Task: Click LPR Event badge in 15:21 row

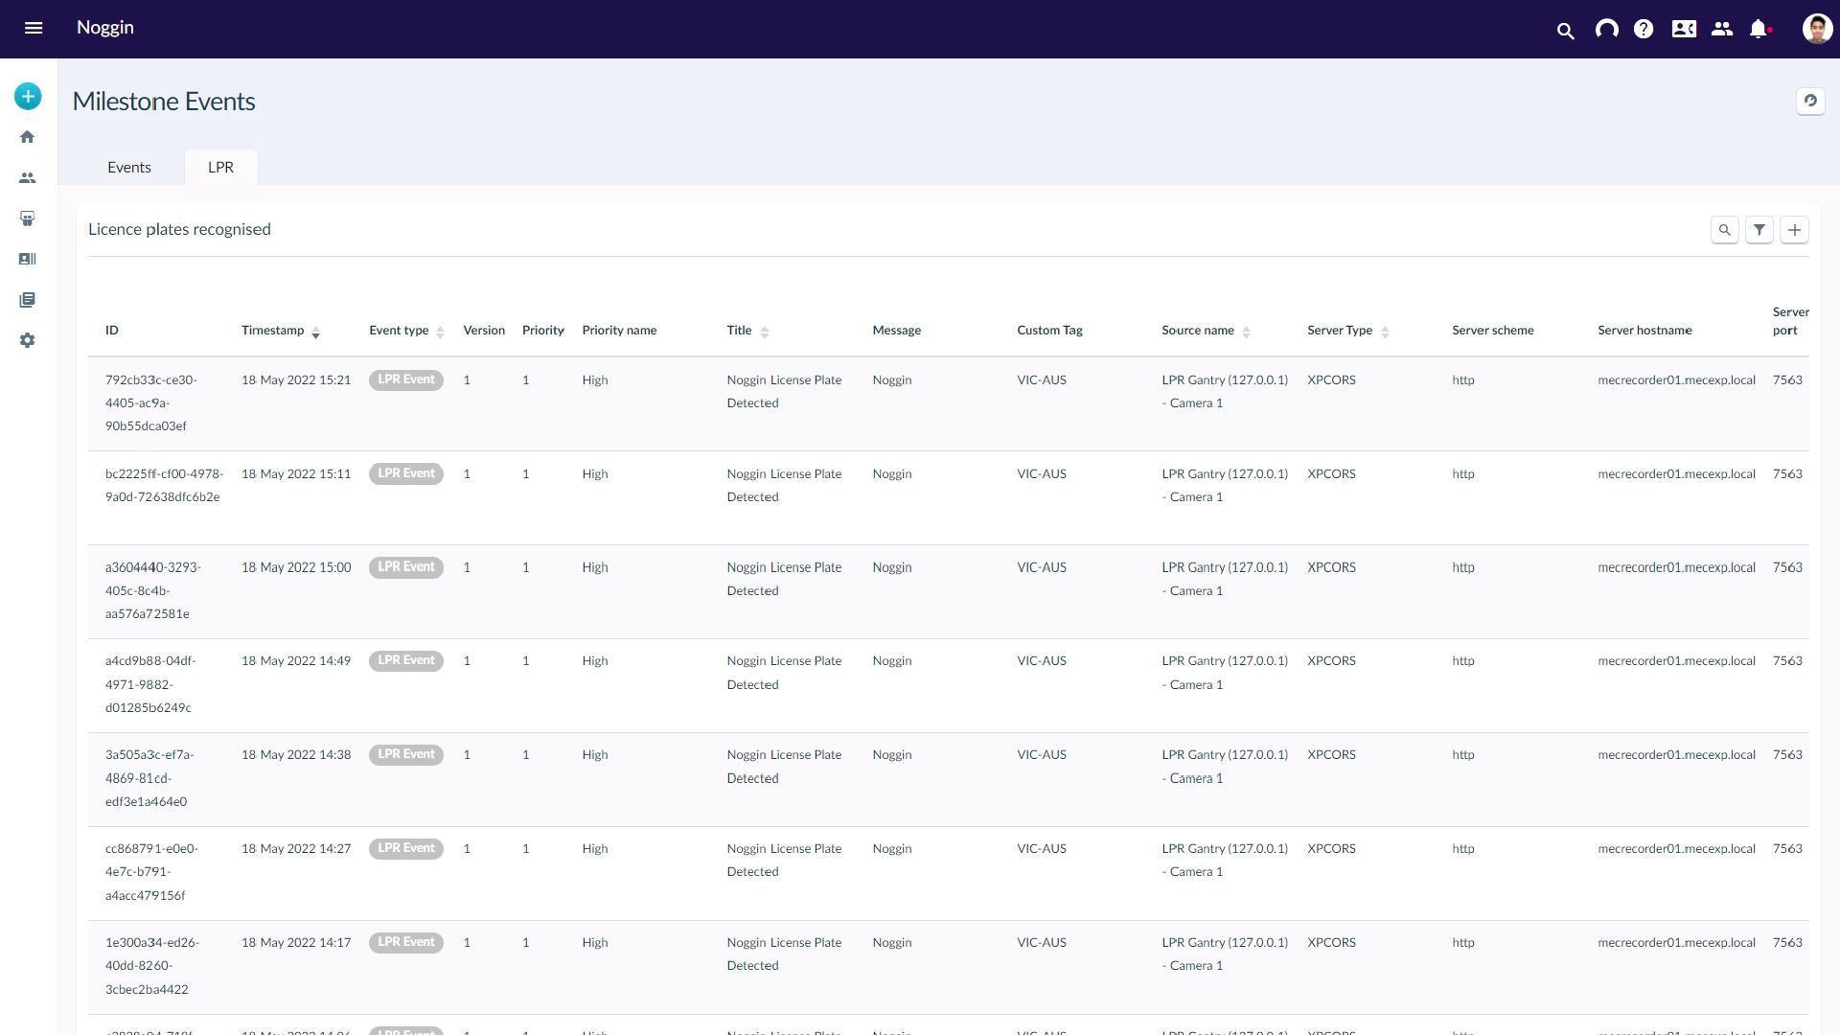Action: click(x=406, y=379)
